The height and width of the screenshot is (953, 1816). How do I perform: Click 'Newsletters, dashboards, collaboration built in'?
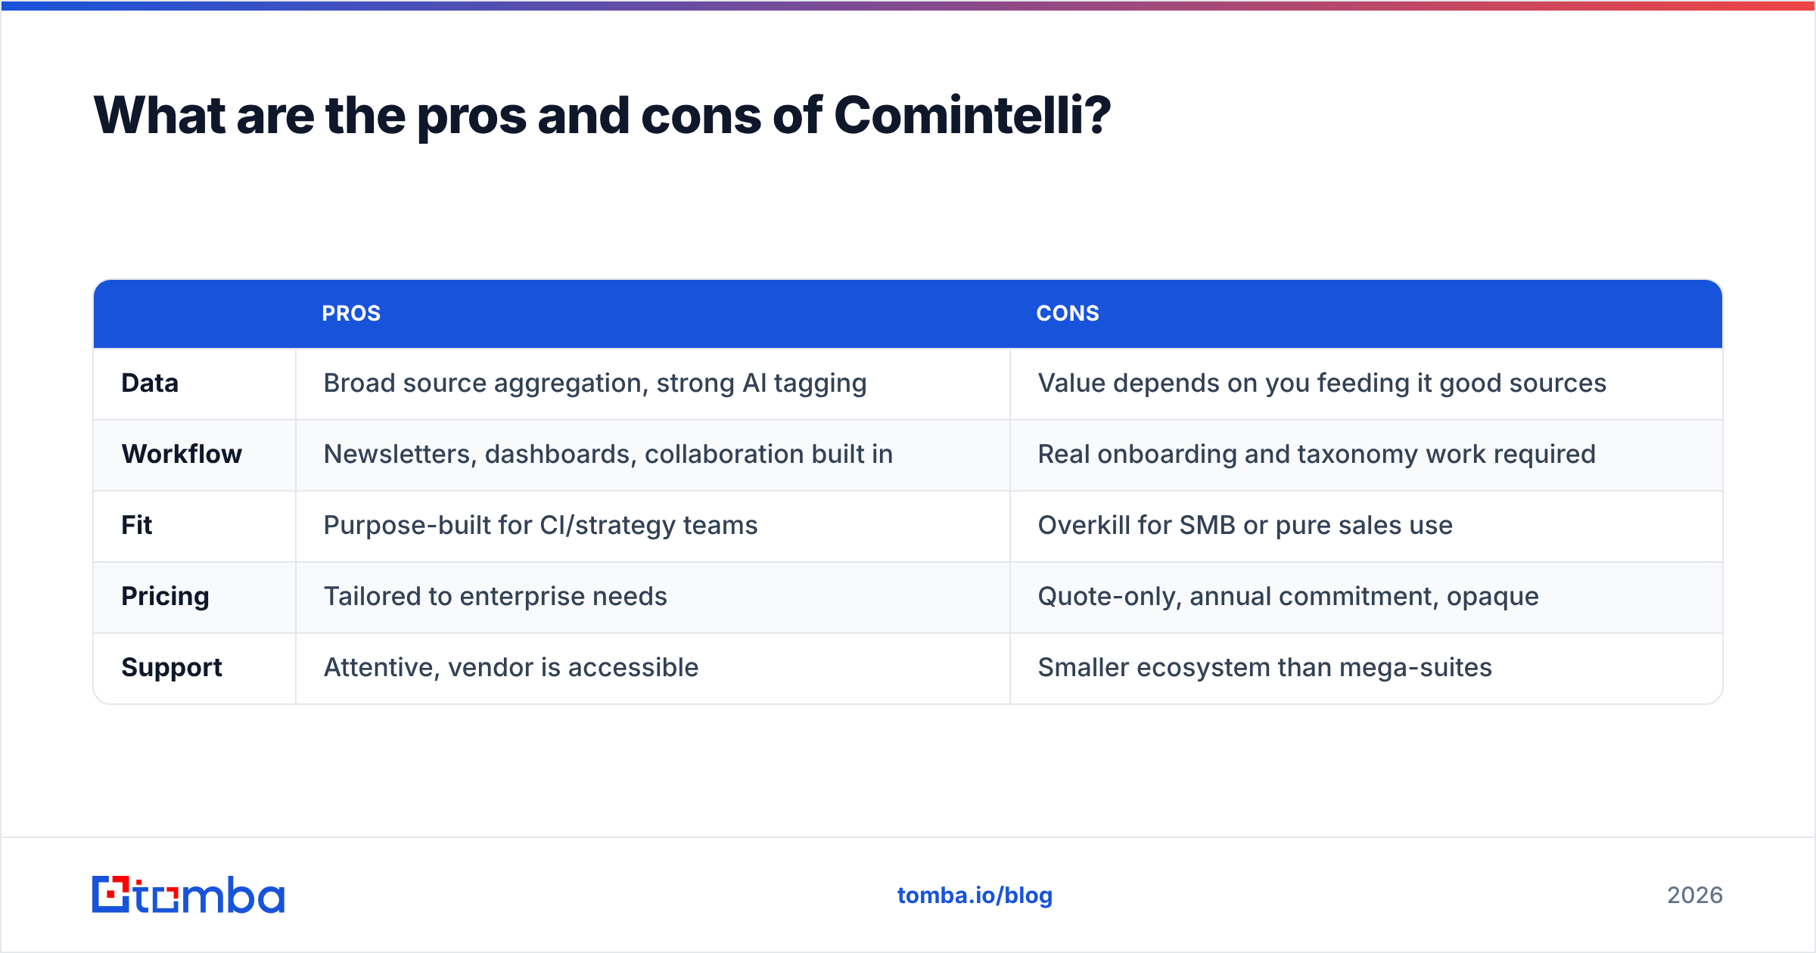click(x=608, y=455)
